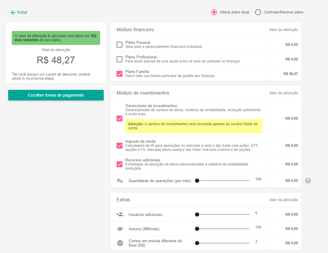The image size is (328, 253).
Task: Click the Quantidade de operações slider handle
Action: 197,181
